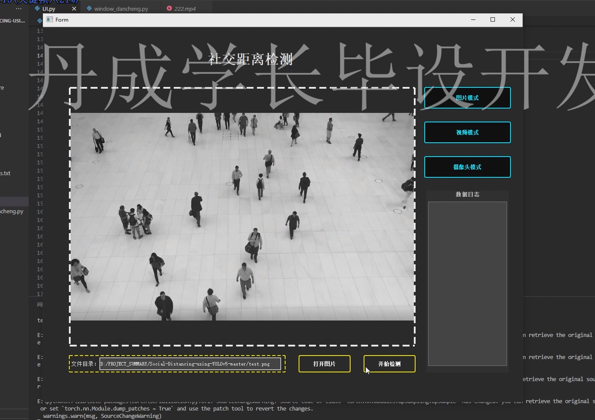595x420 pixels.
Task: Close the Form window
Action: 513,20
